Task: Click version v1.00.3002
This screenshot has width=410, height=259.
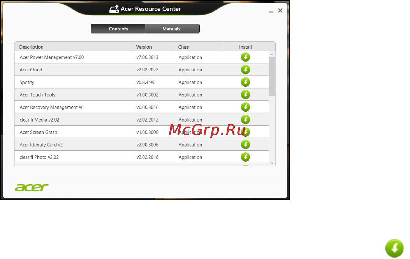Action: 147,95
